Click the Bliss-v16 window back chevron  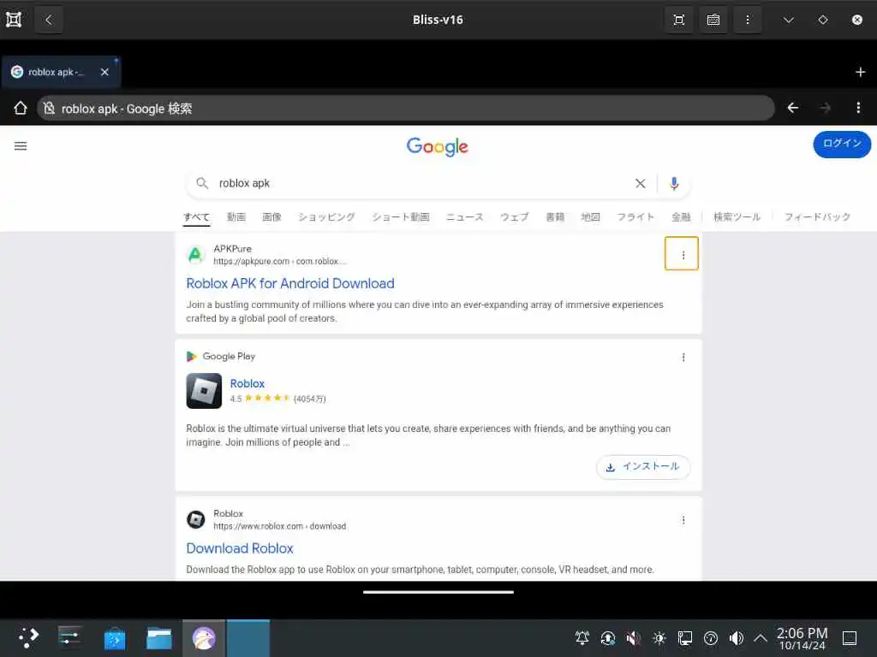point(49,21)
